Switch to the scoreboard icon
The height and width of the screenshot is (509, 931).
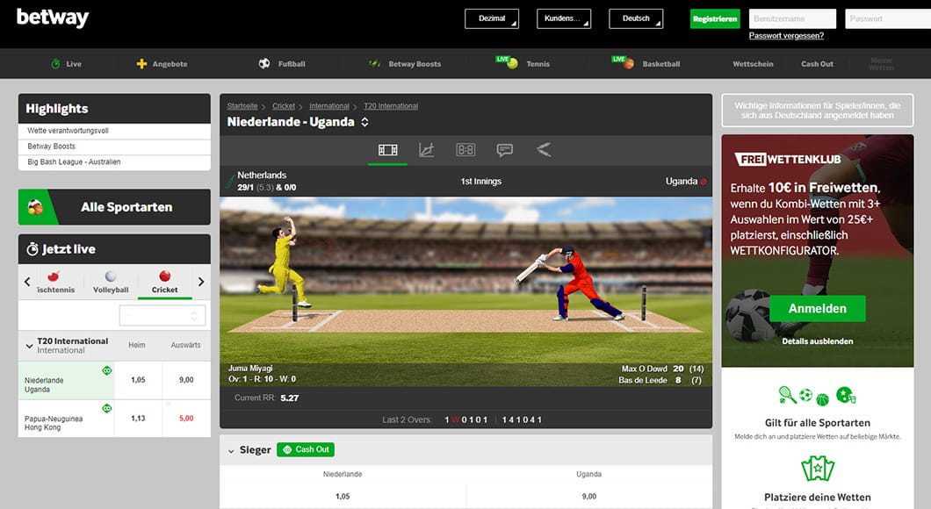[465, 150]
